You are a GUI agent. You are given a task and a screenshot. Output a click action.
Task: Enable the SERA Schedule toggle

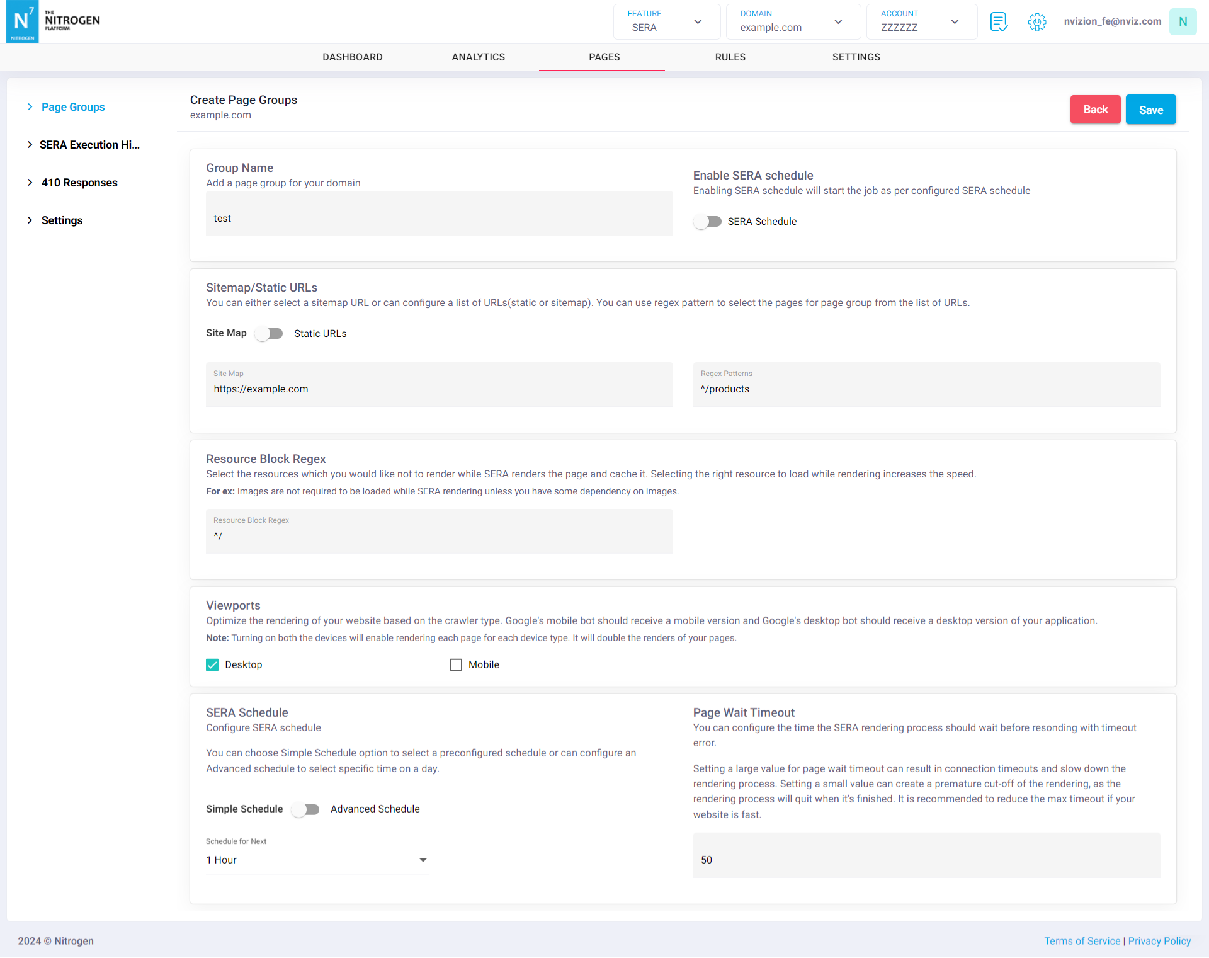click(708, 222)
